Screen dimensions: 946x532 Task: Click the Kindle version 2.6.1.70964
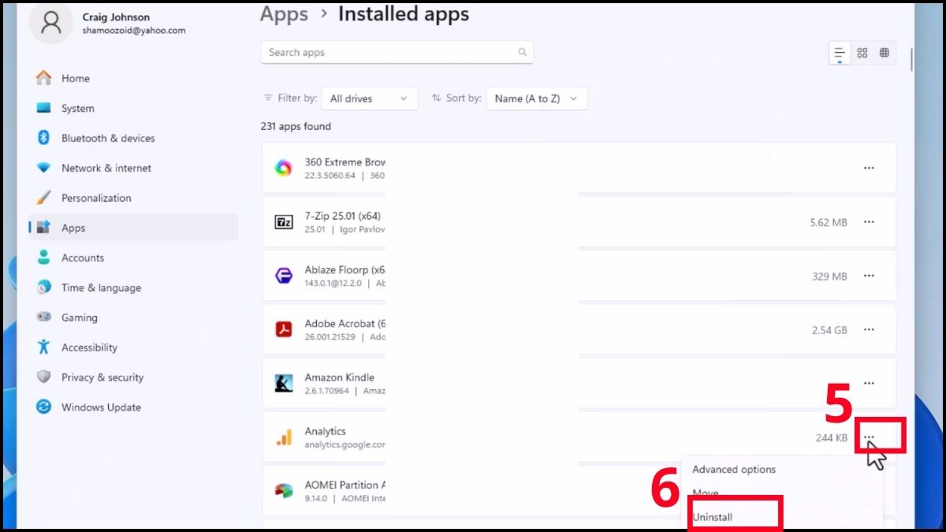click(327, 390)
